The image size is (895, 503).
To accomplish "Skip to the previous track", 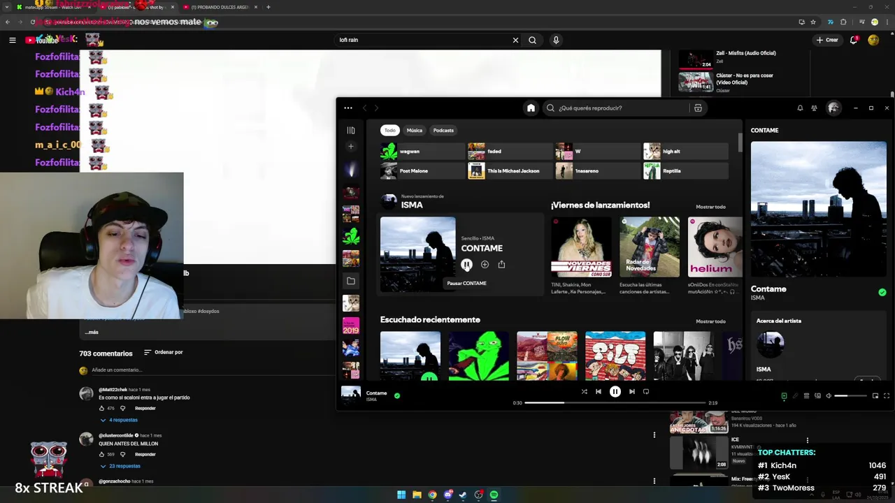I will coord(598,392).
